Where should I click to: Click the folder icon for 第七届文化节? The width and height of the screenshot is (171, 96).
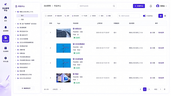(18, 35)
